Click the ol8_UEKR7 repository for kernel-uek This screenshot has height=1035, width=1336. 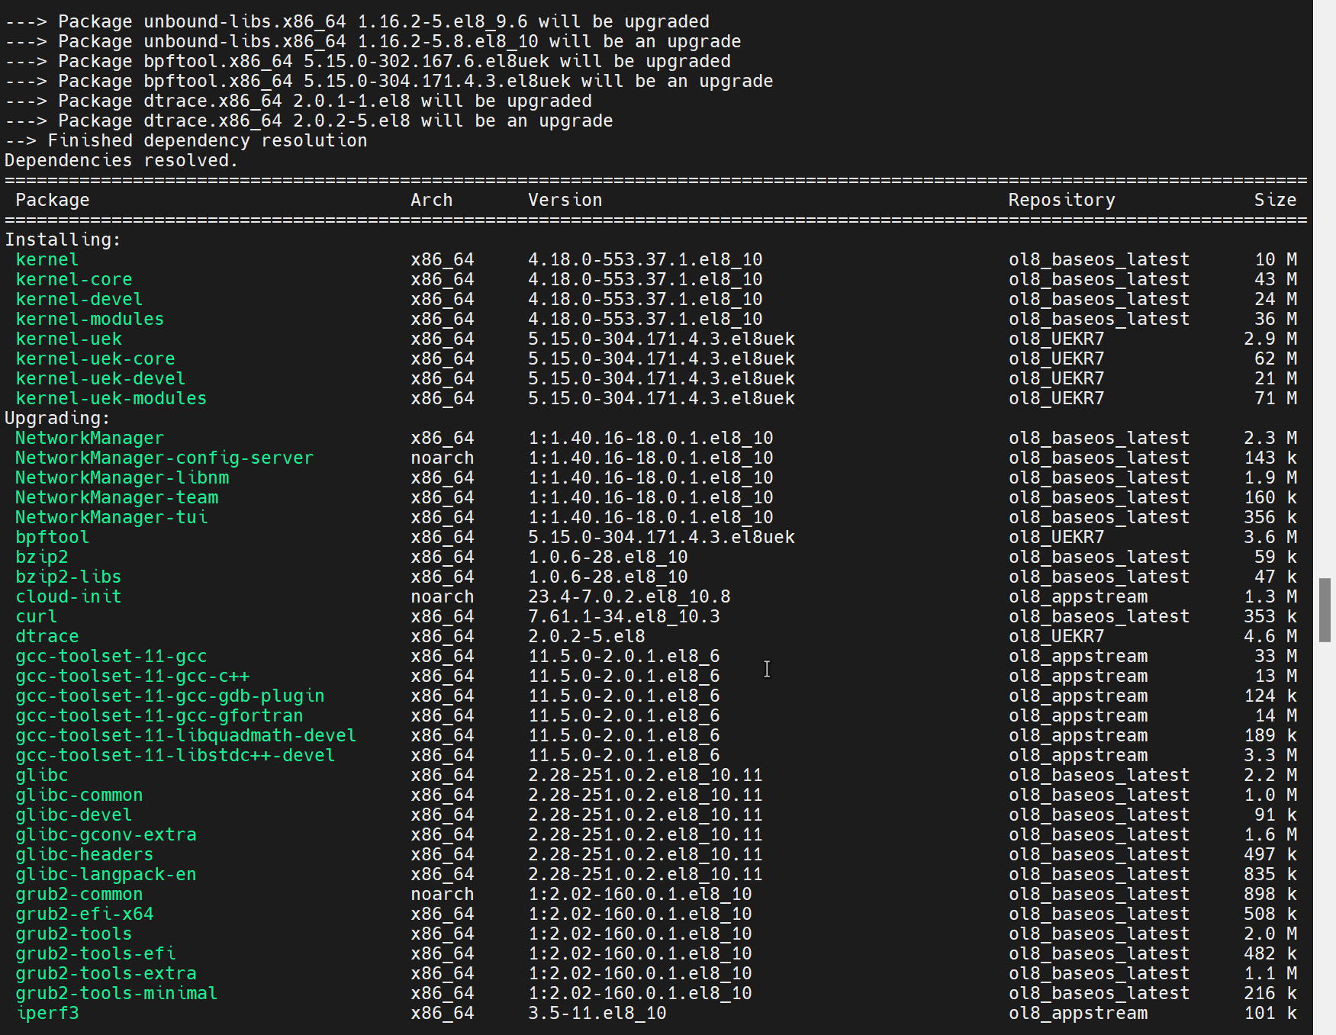pyautogui.click(x=1057, y=339)
